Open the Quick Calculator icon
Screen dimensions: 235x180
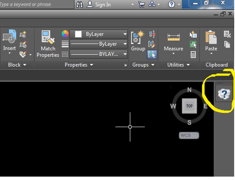193,55
